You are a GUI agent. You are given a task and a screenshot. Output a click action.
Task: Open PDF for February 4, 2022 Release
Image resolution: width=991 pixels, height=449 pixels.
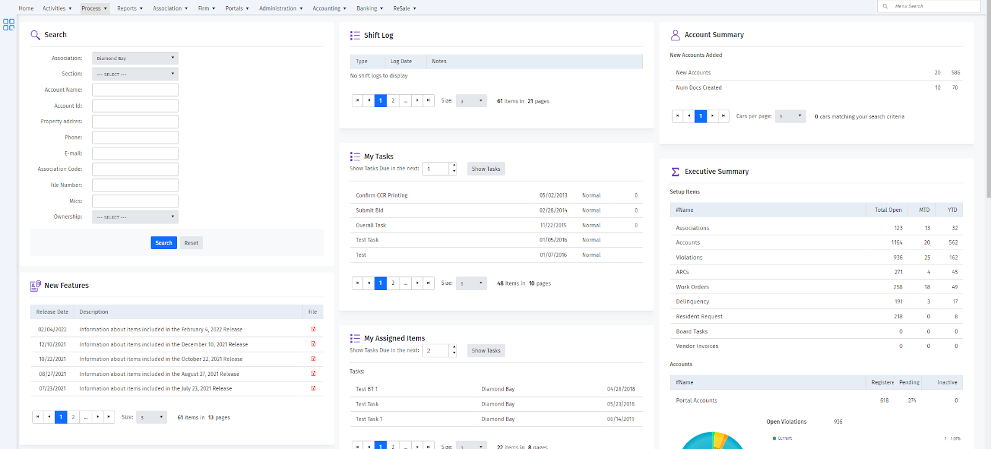pyautogui.click(x=313, y=329)
